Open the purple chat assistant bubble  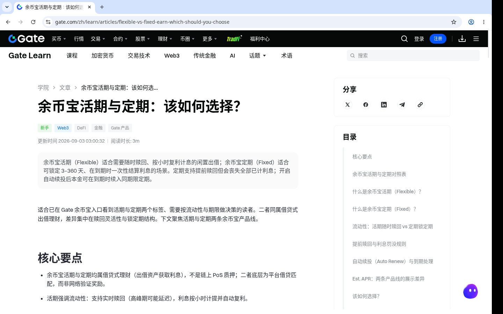pyautogui.click(x=471, y=291)
